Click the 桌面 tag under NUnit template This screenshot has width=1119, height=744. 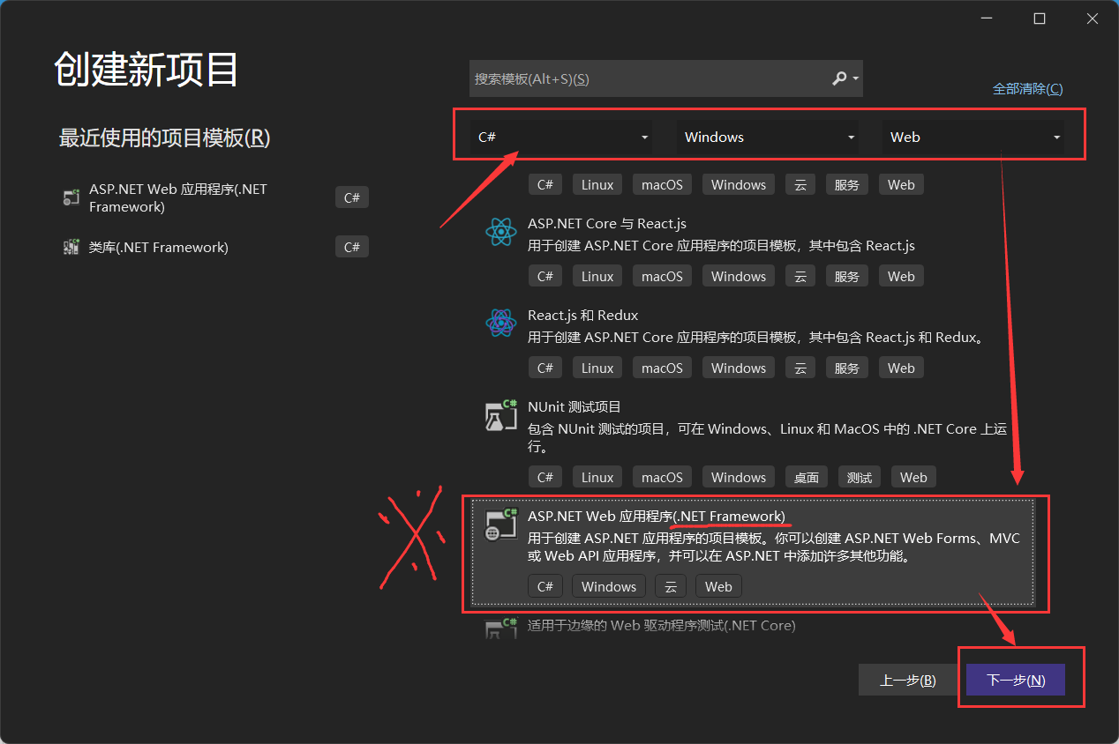807,477
